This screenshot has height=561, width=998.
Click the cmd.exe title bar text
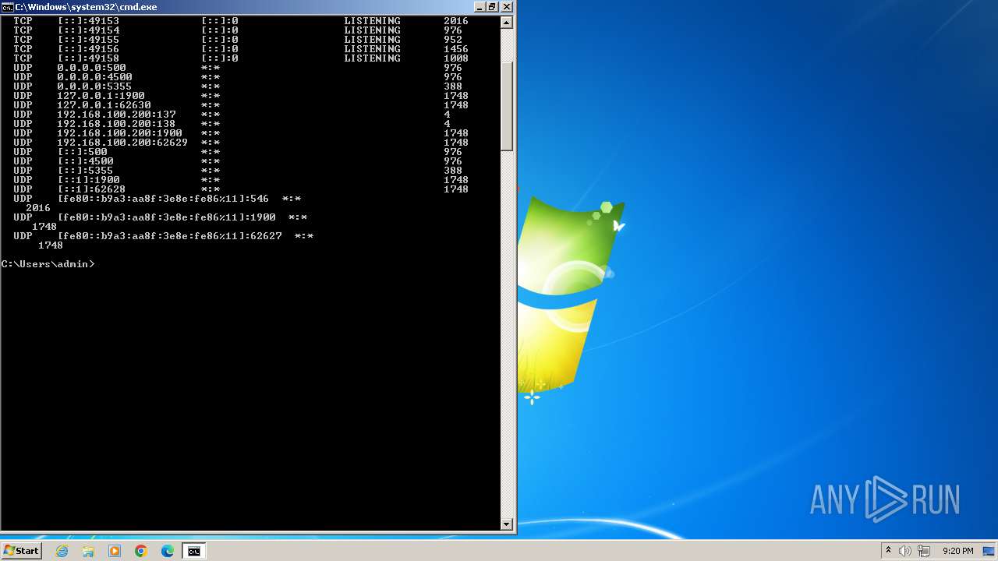[x=86, y=7]
